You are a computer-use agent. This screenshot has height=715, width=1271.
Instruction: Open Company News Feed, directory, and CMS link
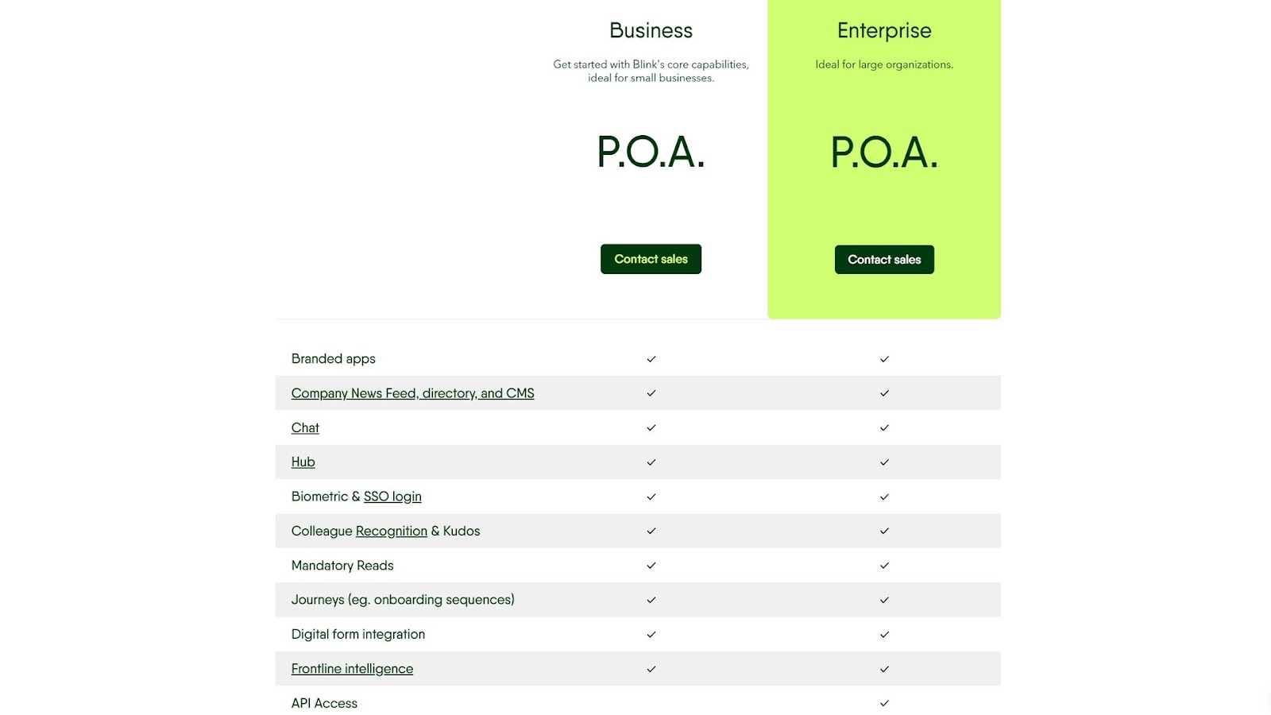coord(412,393)
